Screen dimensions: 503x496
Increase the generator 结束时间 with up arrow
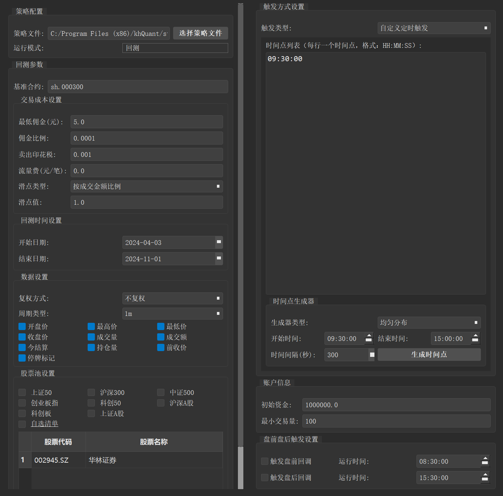click(x=475, y=335)
